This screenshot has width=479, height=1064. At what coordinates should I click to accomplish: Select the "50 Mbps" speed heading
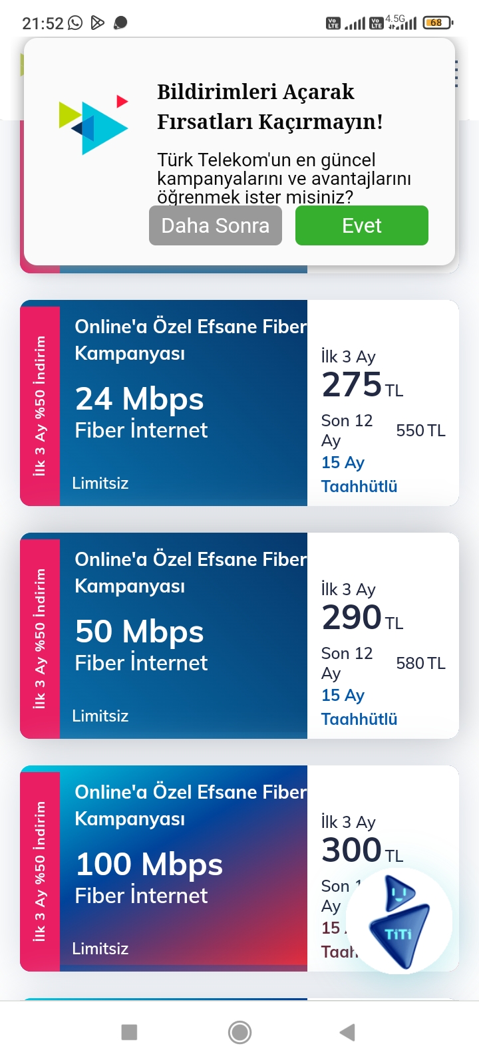(x=140, y=632)
